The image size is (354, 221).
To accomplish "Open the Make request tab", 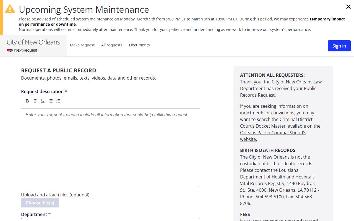I will point(82,45).
